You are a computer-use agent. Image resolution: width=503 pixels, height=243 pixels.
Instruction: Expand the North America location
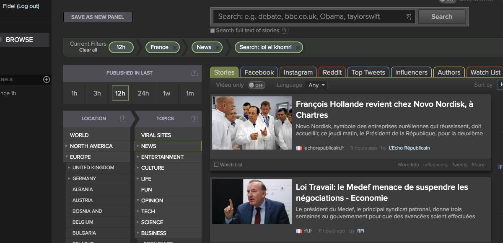[x=67, y=146]
